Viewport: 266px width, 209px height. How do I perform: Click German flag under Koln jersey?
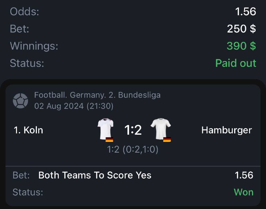click(x=109, y=140)
